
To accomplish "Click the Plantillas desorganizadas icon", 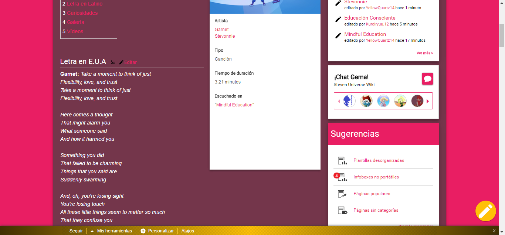I will [x=342, y=160].
